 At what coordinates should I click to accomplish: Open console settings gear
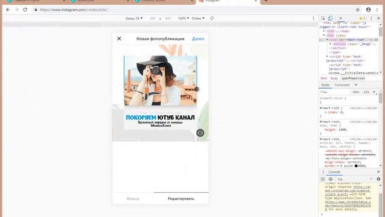tap(378, 179)
